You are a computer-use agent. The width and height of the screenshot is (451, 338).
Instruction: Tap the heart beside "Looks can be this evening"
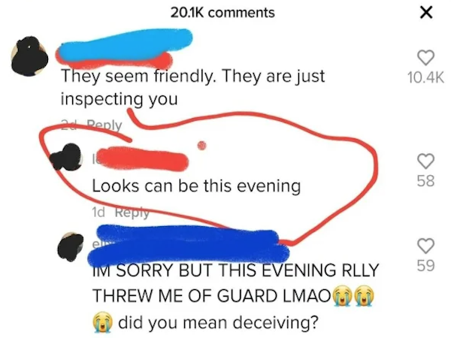pos(425,161)
